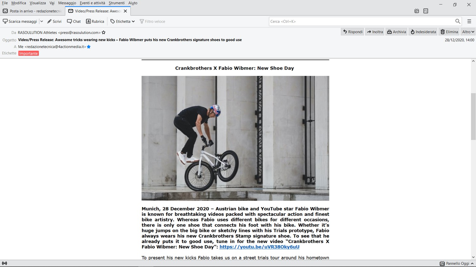Click the magnifier search icon
The height and width of the screenshot is (267, 476).
(458, 21)
